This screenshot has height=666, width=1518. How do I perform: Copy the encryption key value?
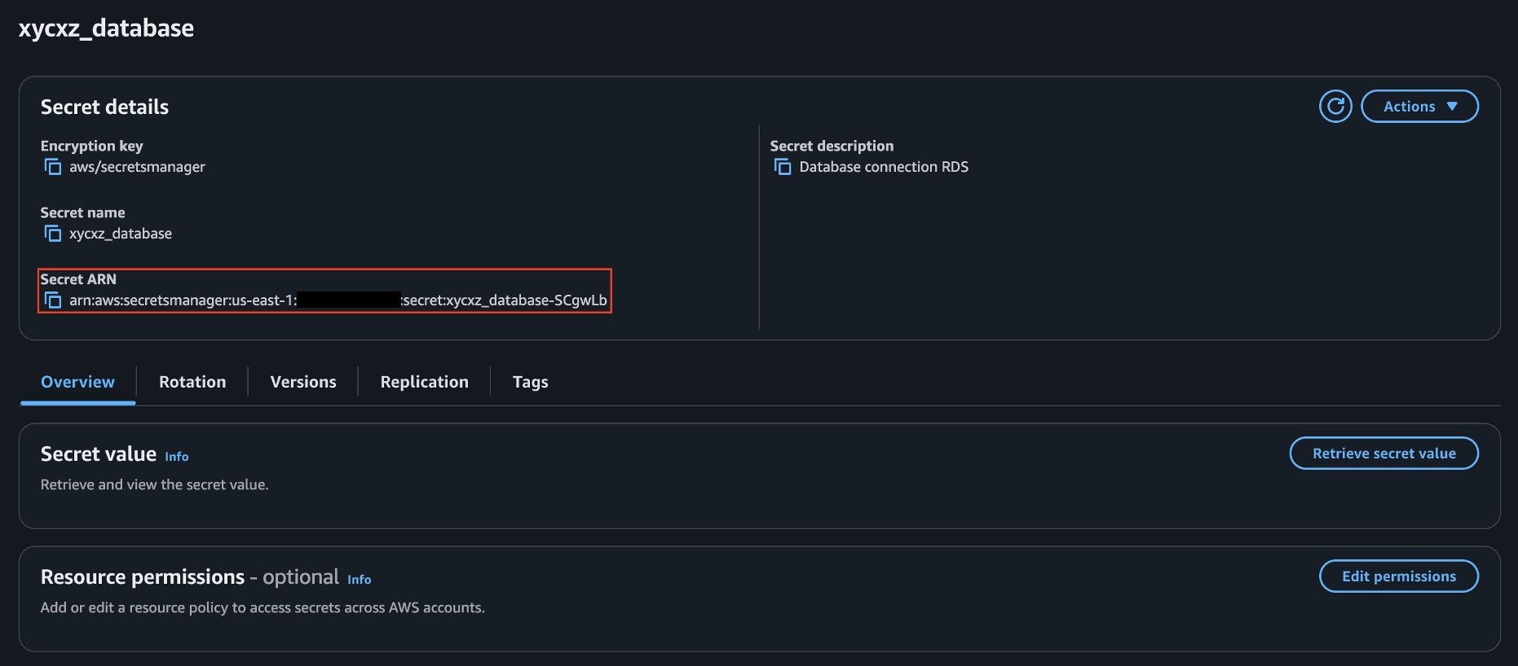tap(53, 167)
